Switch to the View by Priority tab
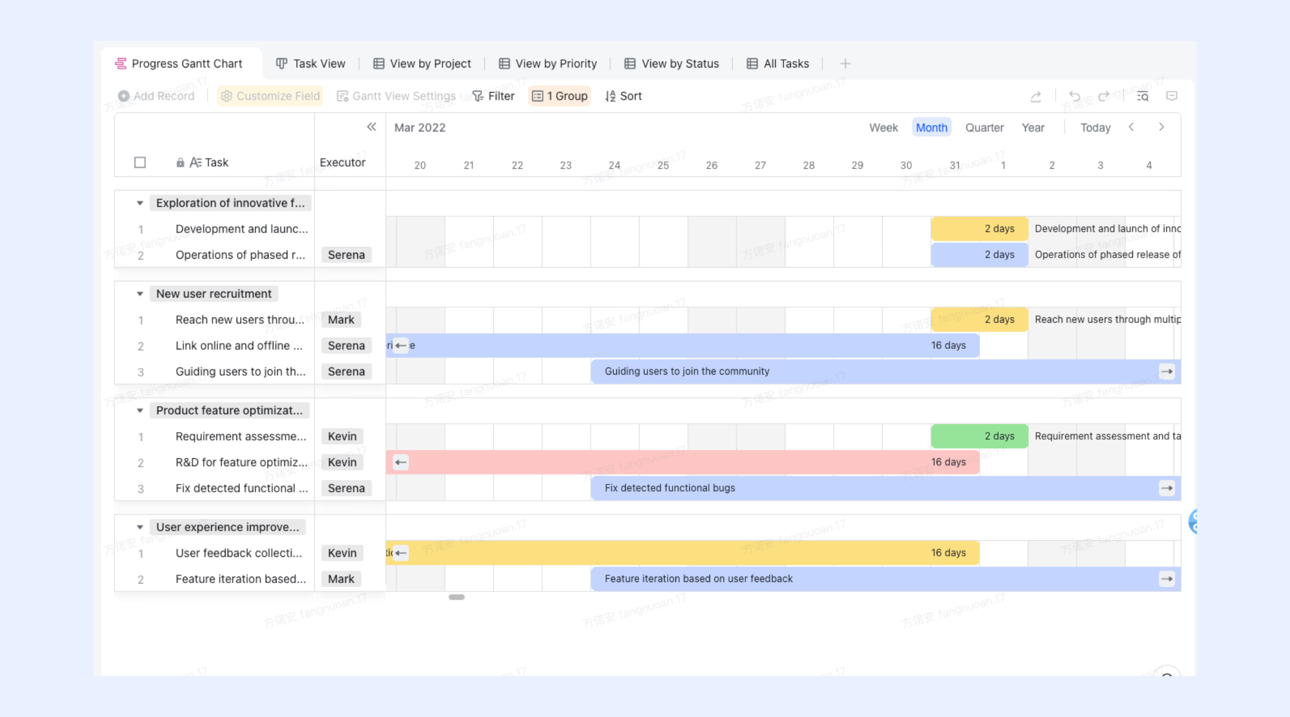The width and height of the screenshot is (1290, 717). tap(548, 63)
